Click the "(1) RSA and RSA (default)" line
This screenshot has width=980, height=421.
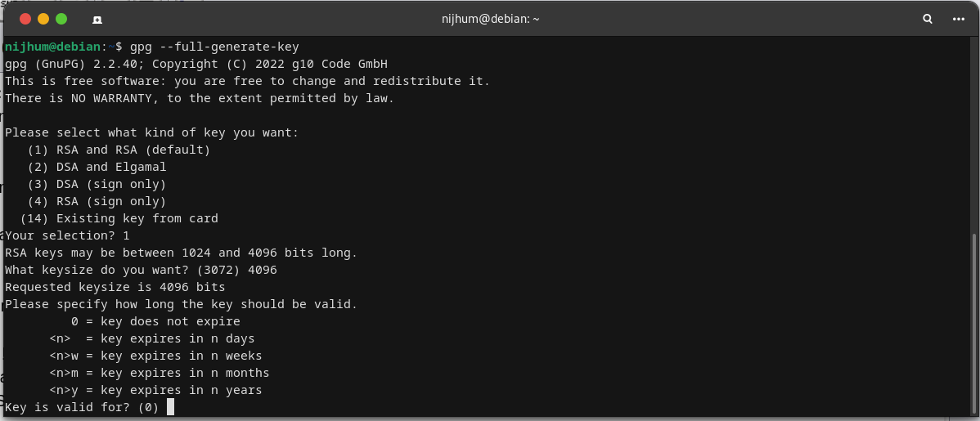(x=119, y=150)
